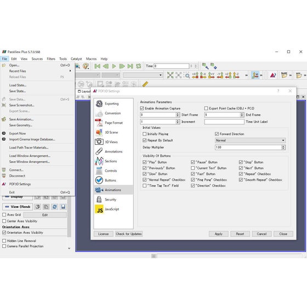Viewport: 307px width, 307px height.
Task: Toggle the Loop animation icon
Action: coord(139,66)
